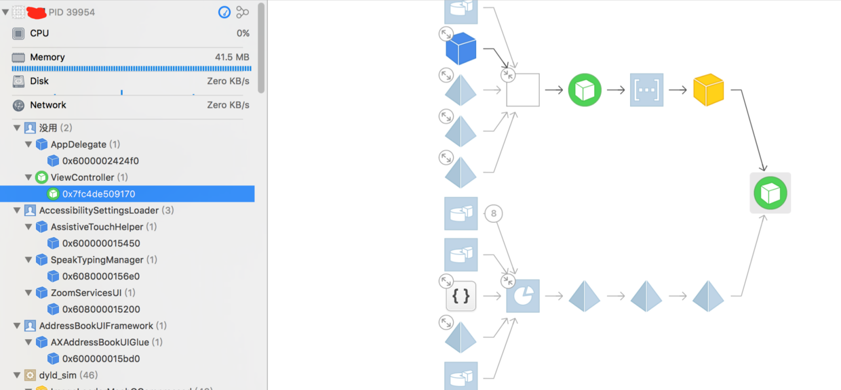Screen dimensions: 841x390
Task: Click the navigator vertical scrollbar
Action: pos(261,47)
